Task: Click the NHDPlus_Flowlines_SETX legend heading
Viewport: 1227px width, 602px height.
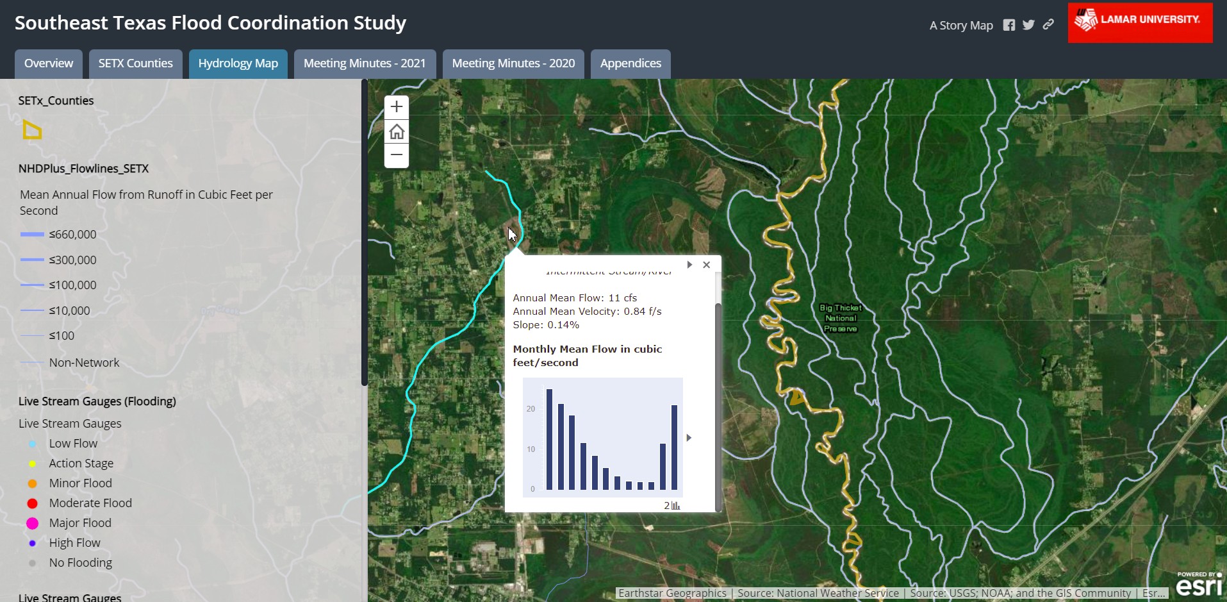Action: [x=83, y=169]
